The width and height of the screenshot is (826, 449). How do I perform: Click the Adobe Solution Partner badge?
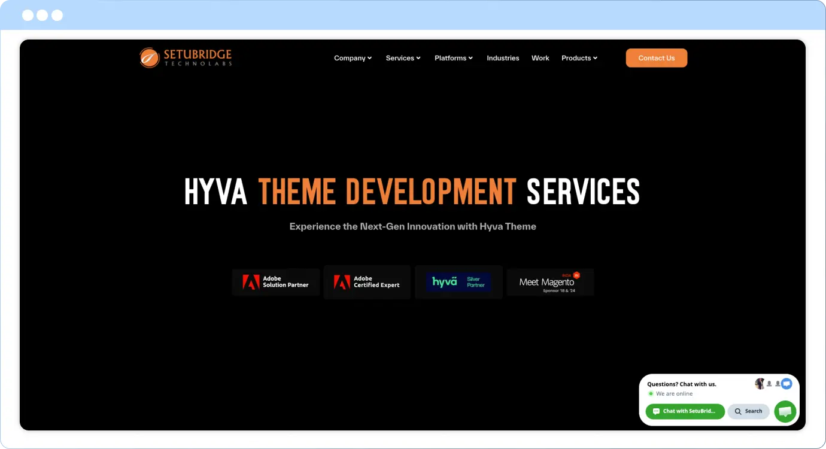pyautogui.click(x=275, y=282)
